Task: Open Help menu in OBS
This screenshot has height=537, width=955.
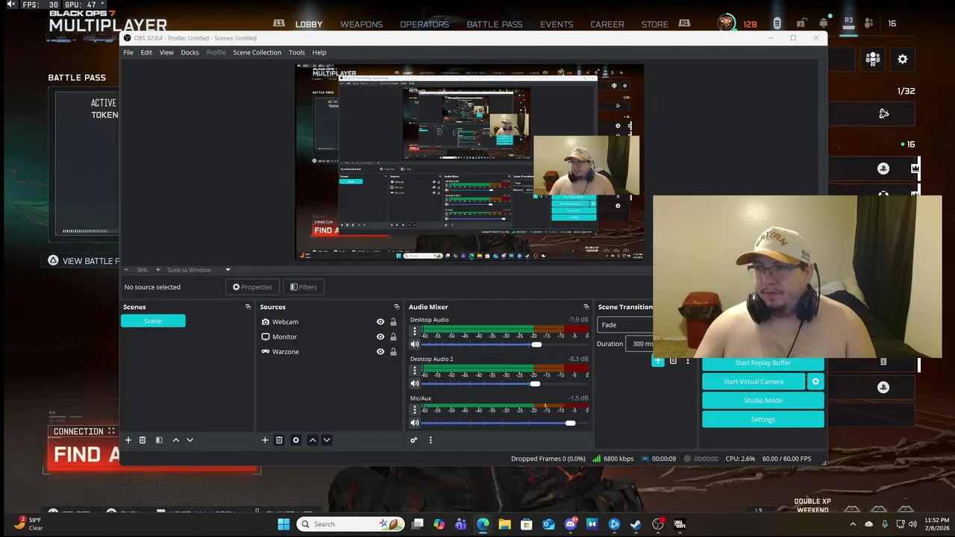Action: pos(319,52)
